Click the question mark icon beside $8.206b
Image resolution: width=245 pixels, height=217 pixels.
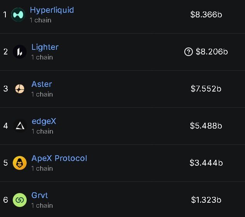click(189, 52)
